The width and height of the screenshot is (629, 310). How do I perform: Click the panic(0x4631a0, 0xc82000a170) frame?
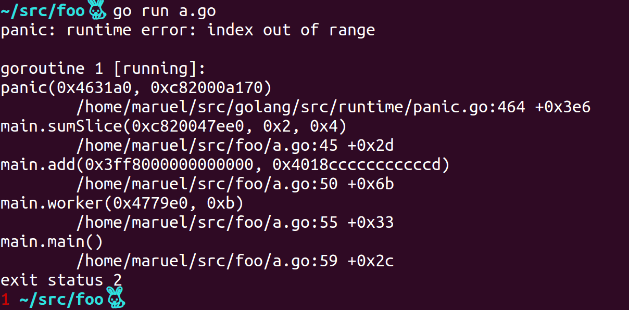point(136,87)
